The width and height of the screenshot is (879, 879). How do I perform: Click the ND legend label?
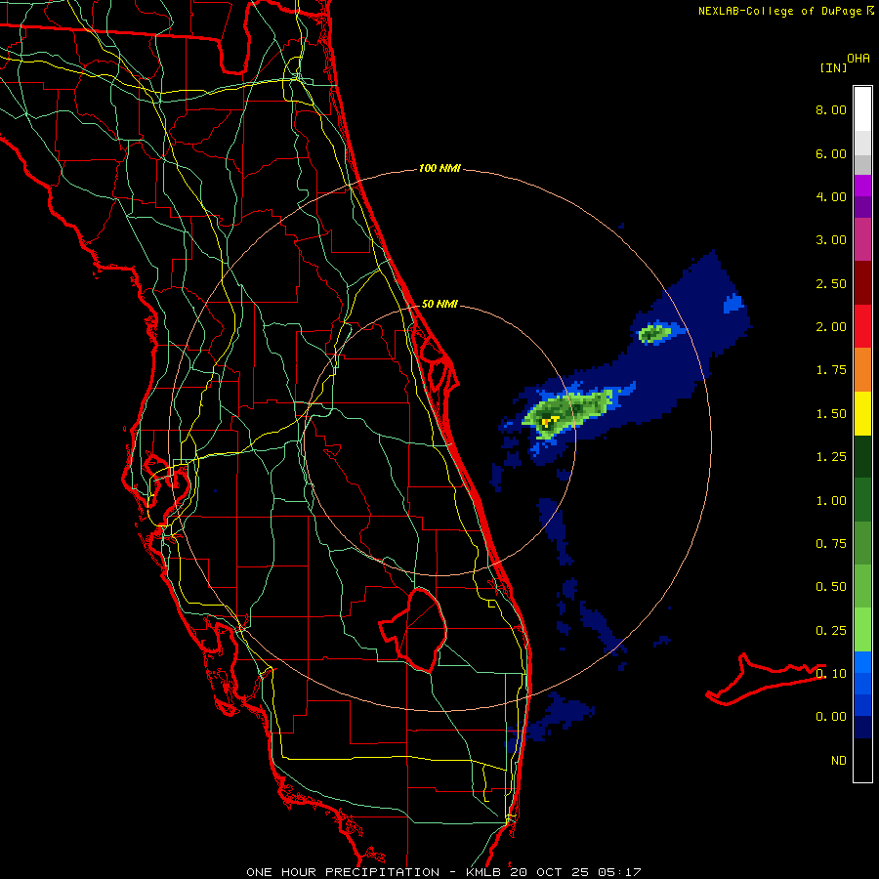(x=839, y=761)
